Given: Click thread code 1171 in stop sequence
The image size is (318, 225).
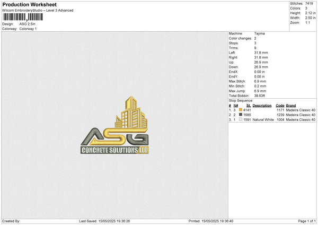Looking at the screenshot, I should click(280, 110).
